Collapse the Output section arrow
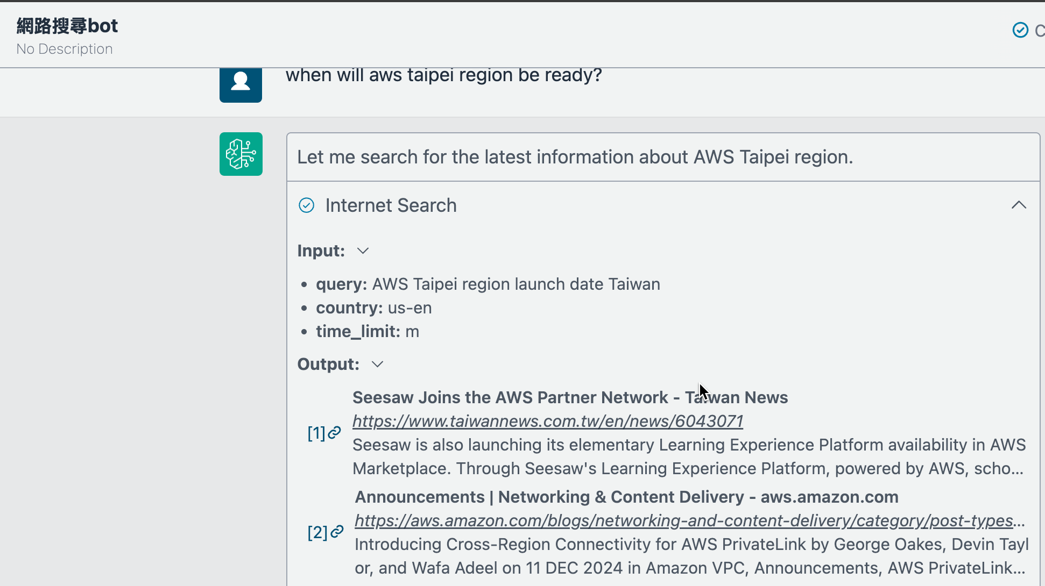Viewport: 1045px width, 586px height. [x=377, y=365]
